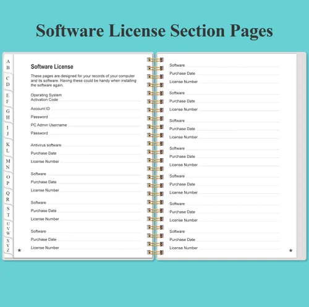Click the intro paragraph about computer records
This screenshot has height=307, width=309.
coord(83,80)
